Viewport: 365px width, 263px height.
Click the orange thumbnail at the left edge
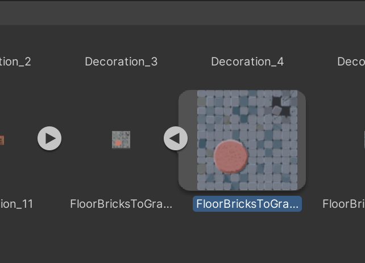coord(2,140)
